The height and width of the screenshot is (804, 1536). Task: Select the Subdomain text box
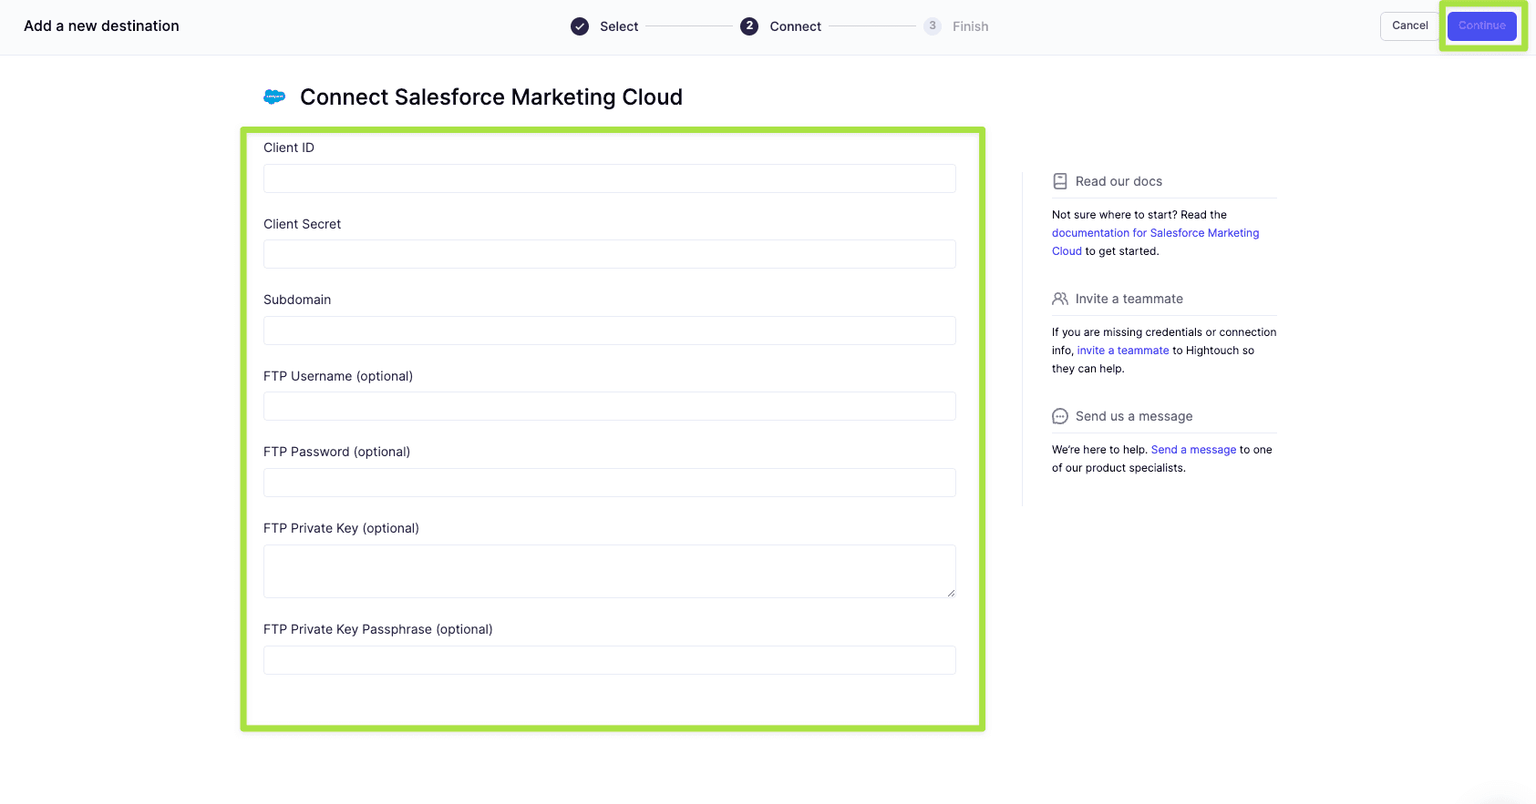(609, 331)
